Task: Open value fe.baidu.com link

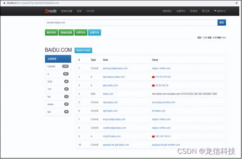Action: (x=158, y=111)
